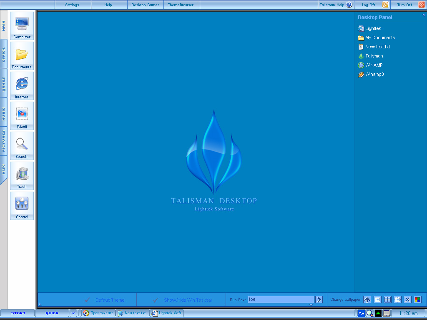The image size is (427, 320).
Task: Click the Turn Off power icon
Action: tap(421, 5)
